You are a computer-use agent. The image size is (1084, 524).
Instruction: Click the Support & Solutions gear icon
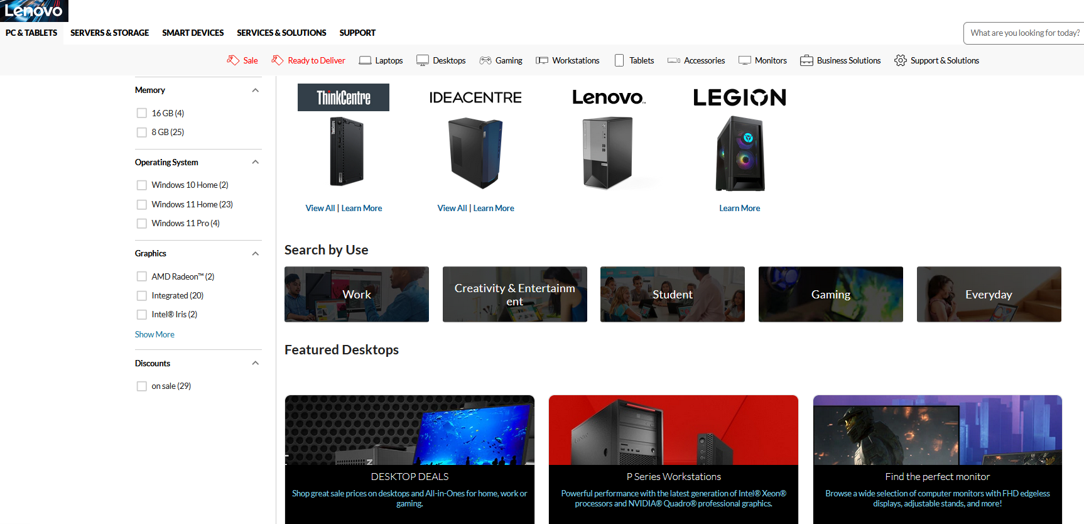point(901,60)
